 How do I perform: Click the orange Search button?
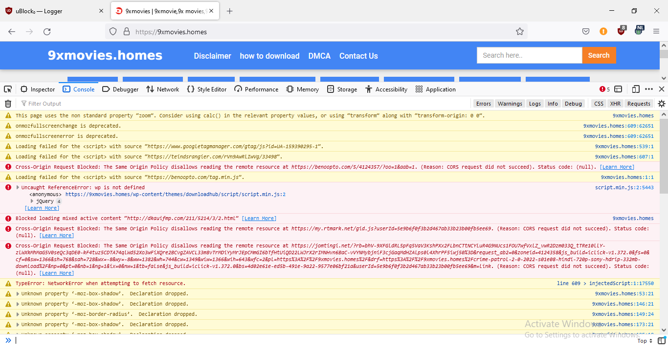pyautogui.click(x=599, y=55)
